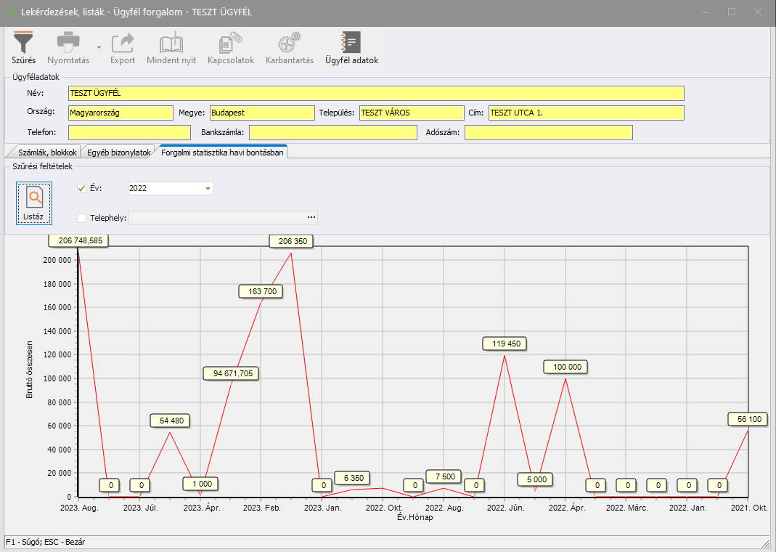The height and width of the screenshot is (552, 776).
Task: Click the empty Telefon field
Action: [x=120, y=132]
